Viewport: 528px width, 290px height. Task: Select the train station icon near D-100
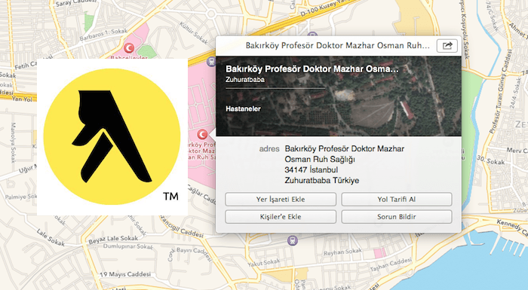[211, 62]
